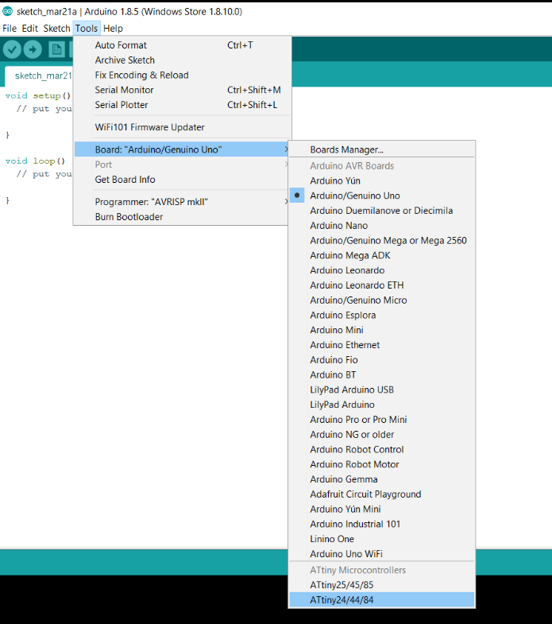Choose Arduino Esplora
The image size is (552, 624).
382,316
